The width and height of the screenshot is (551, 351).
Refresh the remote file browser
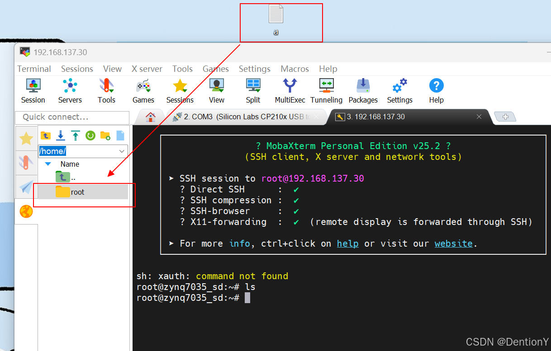(90, 135)
